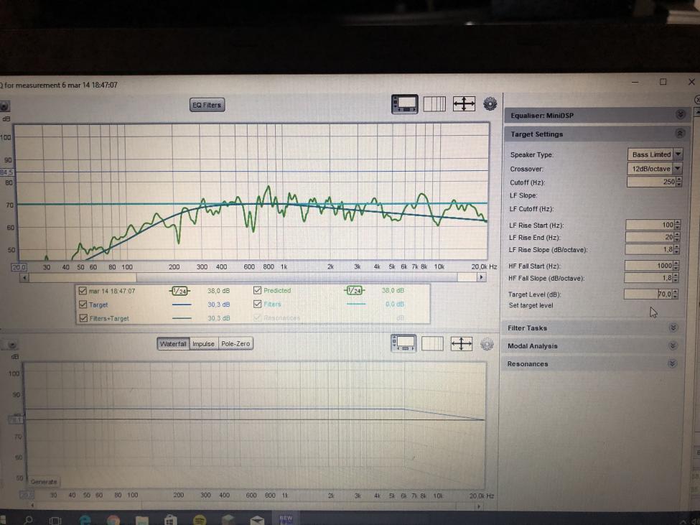Click lower graph scrollbar right arrow
This screenshot has height=525, width=700.
coord(480,506)
